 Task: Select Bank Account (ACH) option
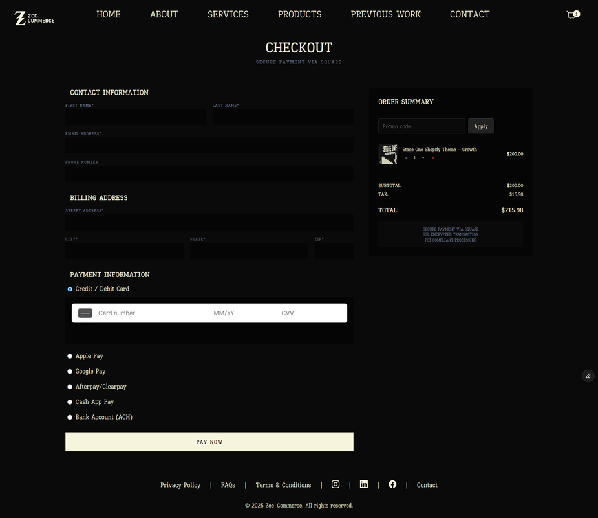coord(70,417)
